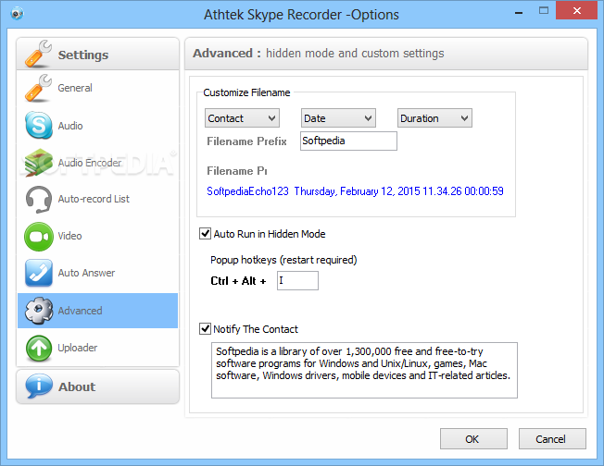
Task: Open Audio Encoder settings
Action: click(97, 163)
